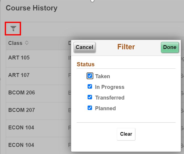Viewport: 184px width, 154px height.
Task: Click the Class column header label
Action: [15, 43]
